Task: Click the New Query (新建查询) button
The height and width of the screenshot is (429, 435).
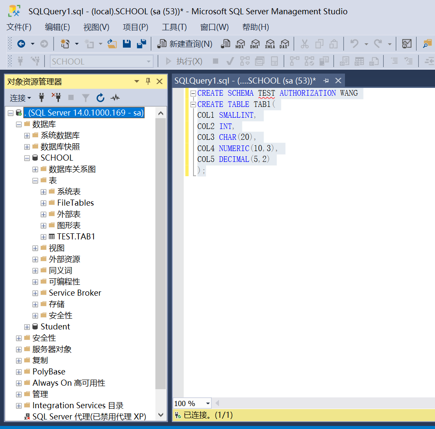Action: click(185, 44)
